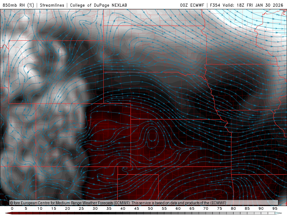Click the "20" value on the RH legend
This screenshot has height=215, width=287.
click(x=67, y=209)
